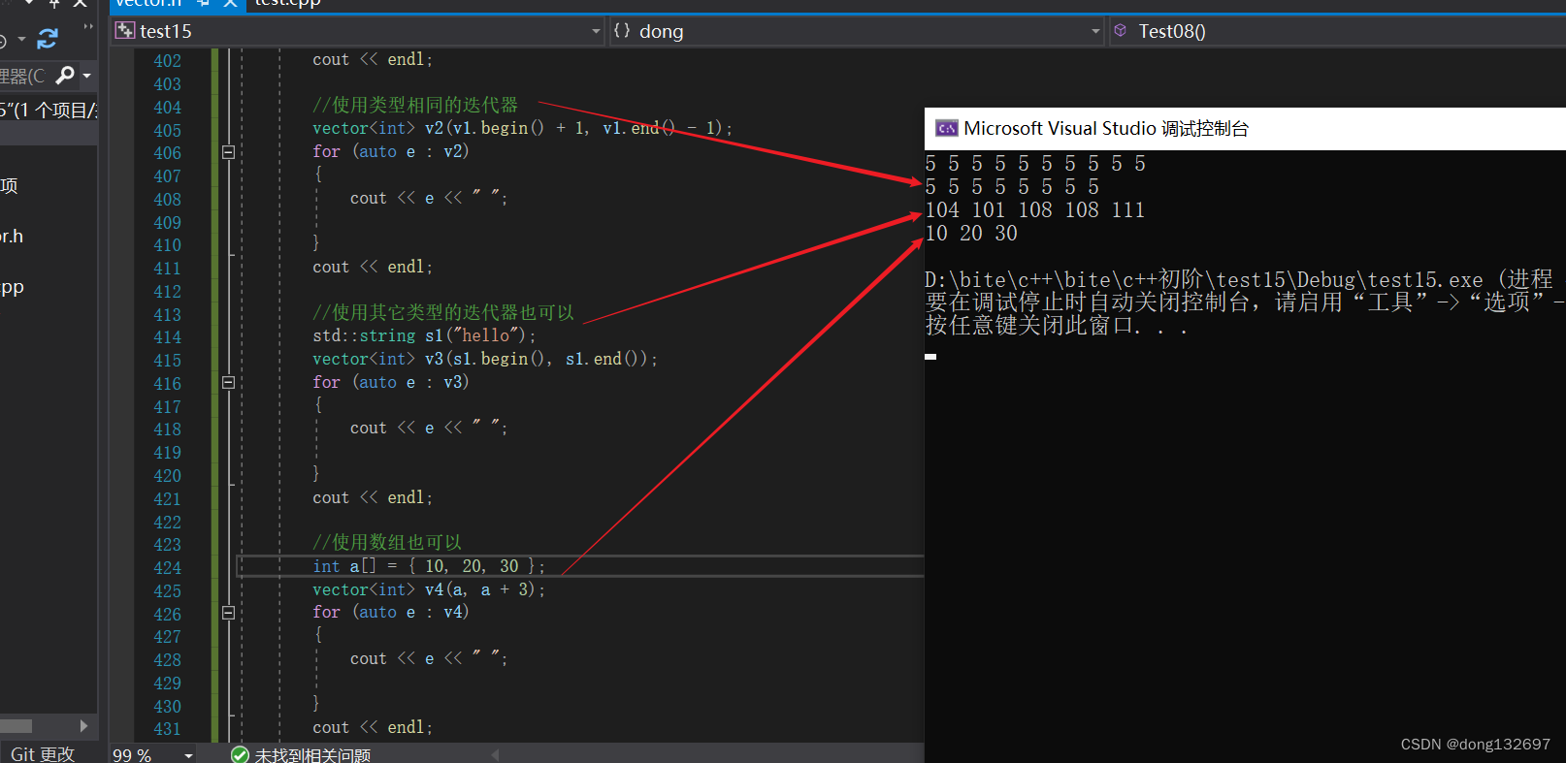This screenshot has height=763, width=1566.
Task: Click the 未找到相关问题 status text
Action: click(x=312, y=755)
